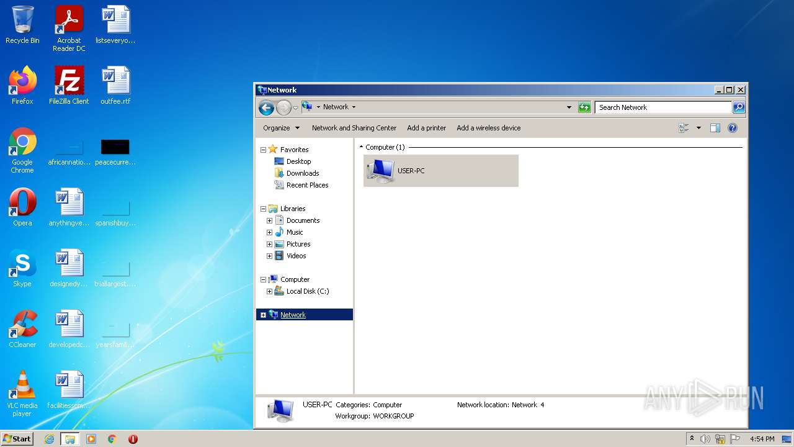This screenshot has height=447, width=794.
Task: Click the forward navigation arrow
Action: 283,107
